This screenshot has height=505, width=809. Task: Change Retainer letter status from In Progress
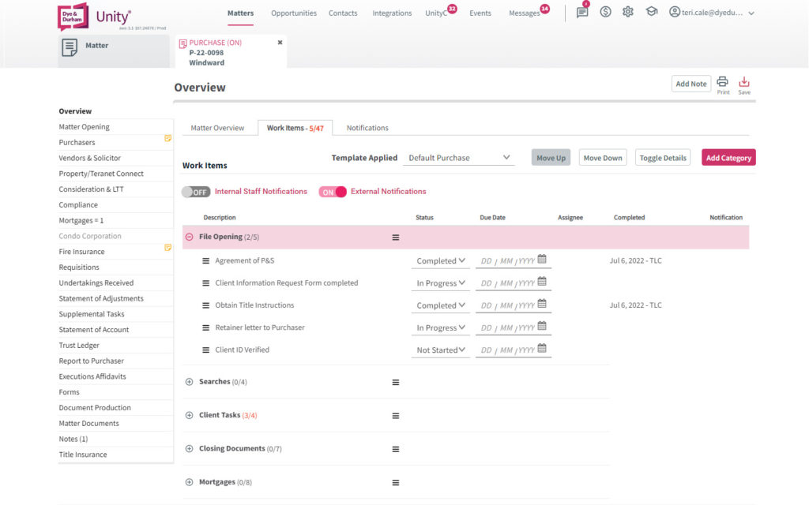[x=440, y=327]
